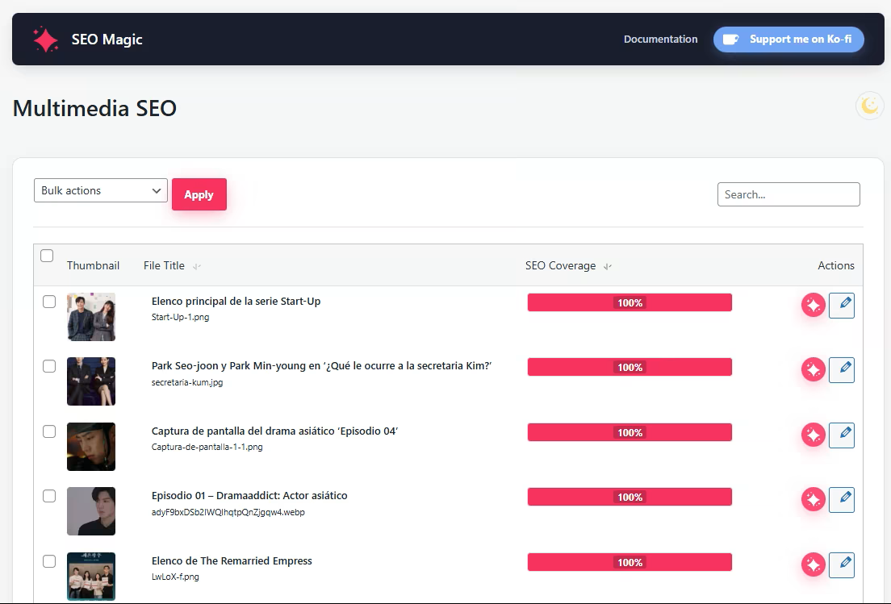Click the Ko-fi cup icon in the header
The height and width of the screenshot is (604, 891).
[732, 39]
